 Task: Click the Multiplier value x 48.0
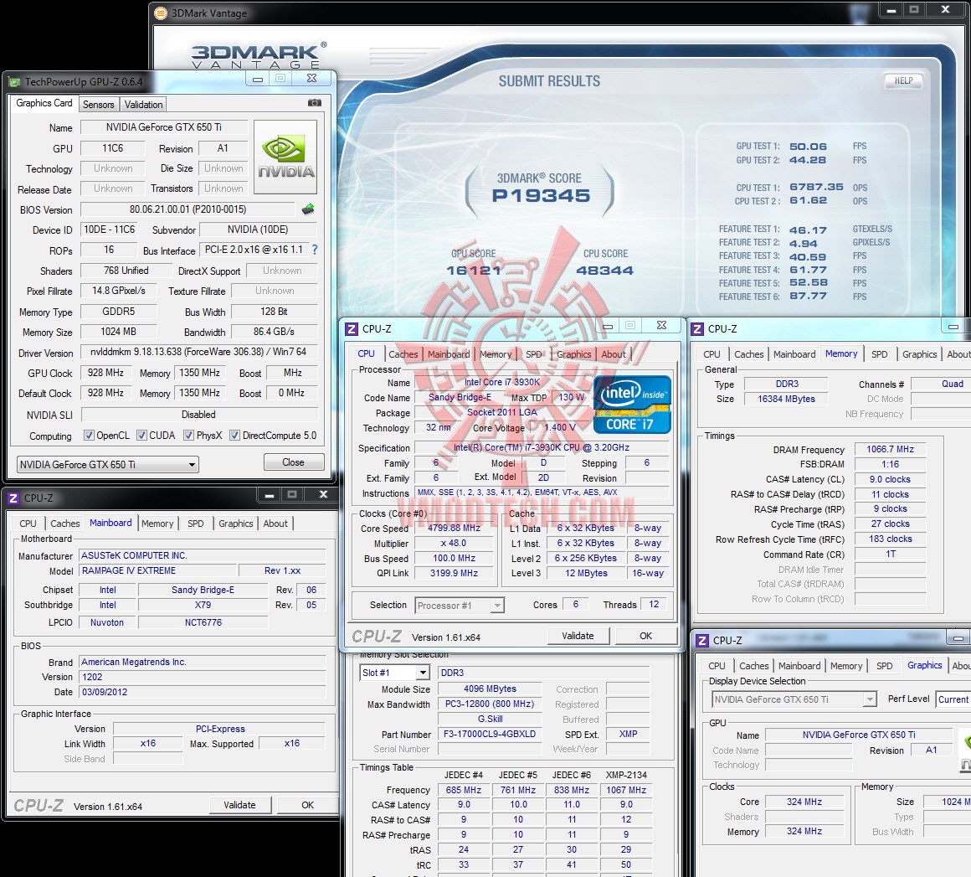tap(454, 543)
